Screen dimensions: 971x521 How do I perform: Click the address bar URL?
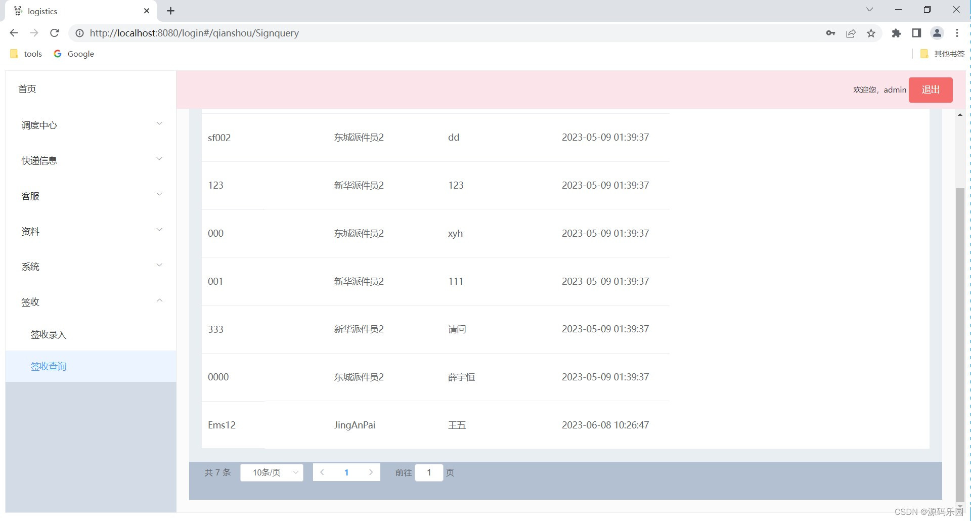[x=194, y=33]
